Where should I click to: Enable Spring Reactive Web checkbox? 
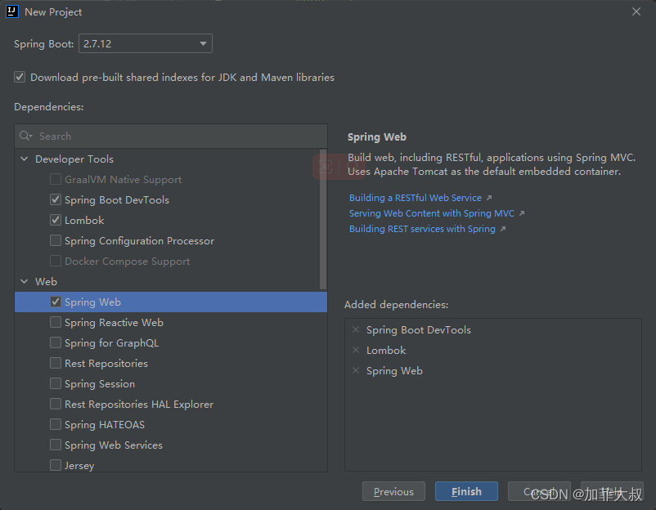point(56,322)
